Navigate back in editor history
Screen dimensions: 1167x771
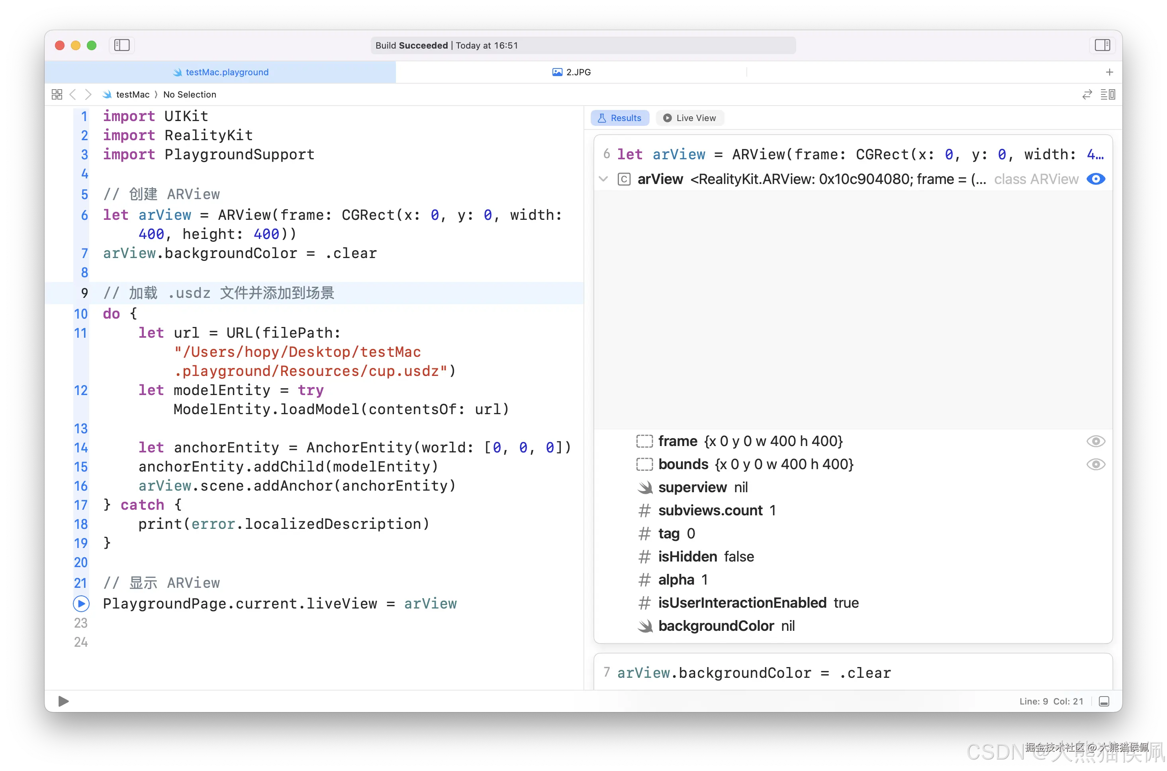point(73,94)
